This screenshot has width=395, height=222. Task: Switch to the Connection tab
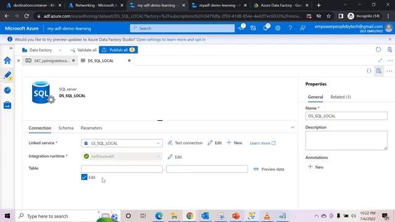39,128
